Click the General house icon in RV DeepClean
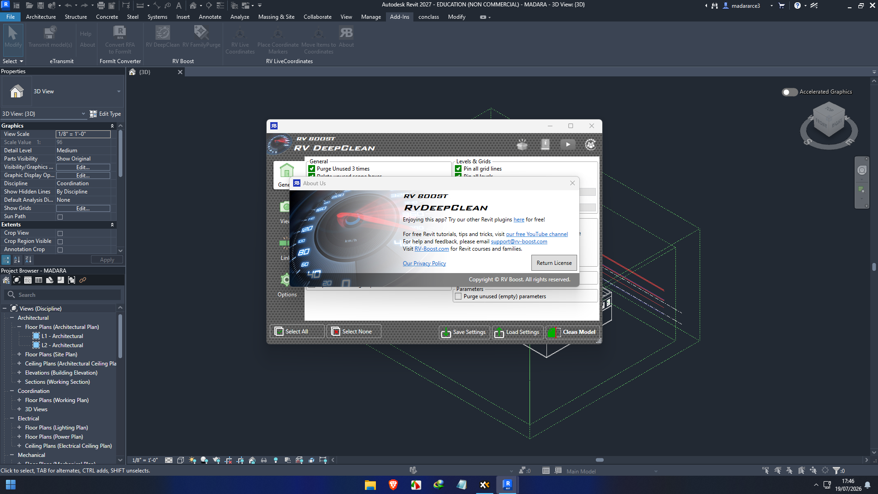 pyautogui.click(x=287, y=171)
